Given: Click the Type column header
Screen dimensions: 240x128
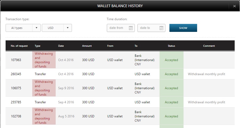Looking at the screenshot, I should click(38, 46).
